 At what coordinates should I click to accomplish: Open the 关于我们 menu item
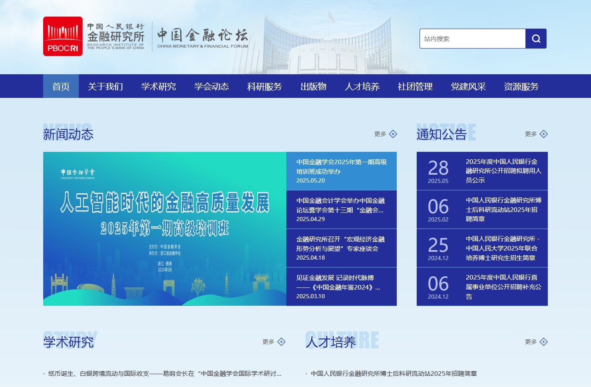click(105, 86)
